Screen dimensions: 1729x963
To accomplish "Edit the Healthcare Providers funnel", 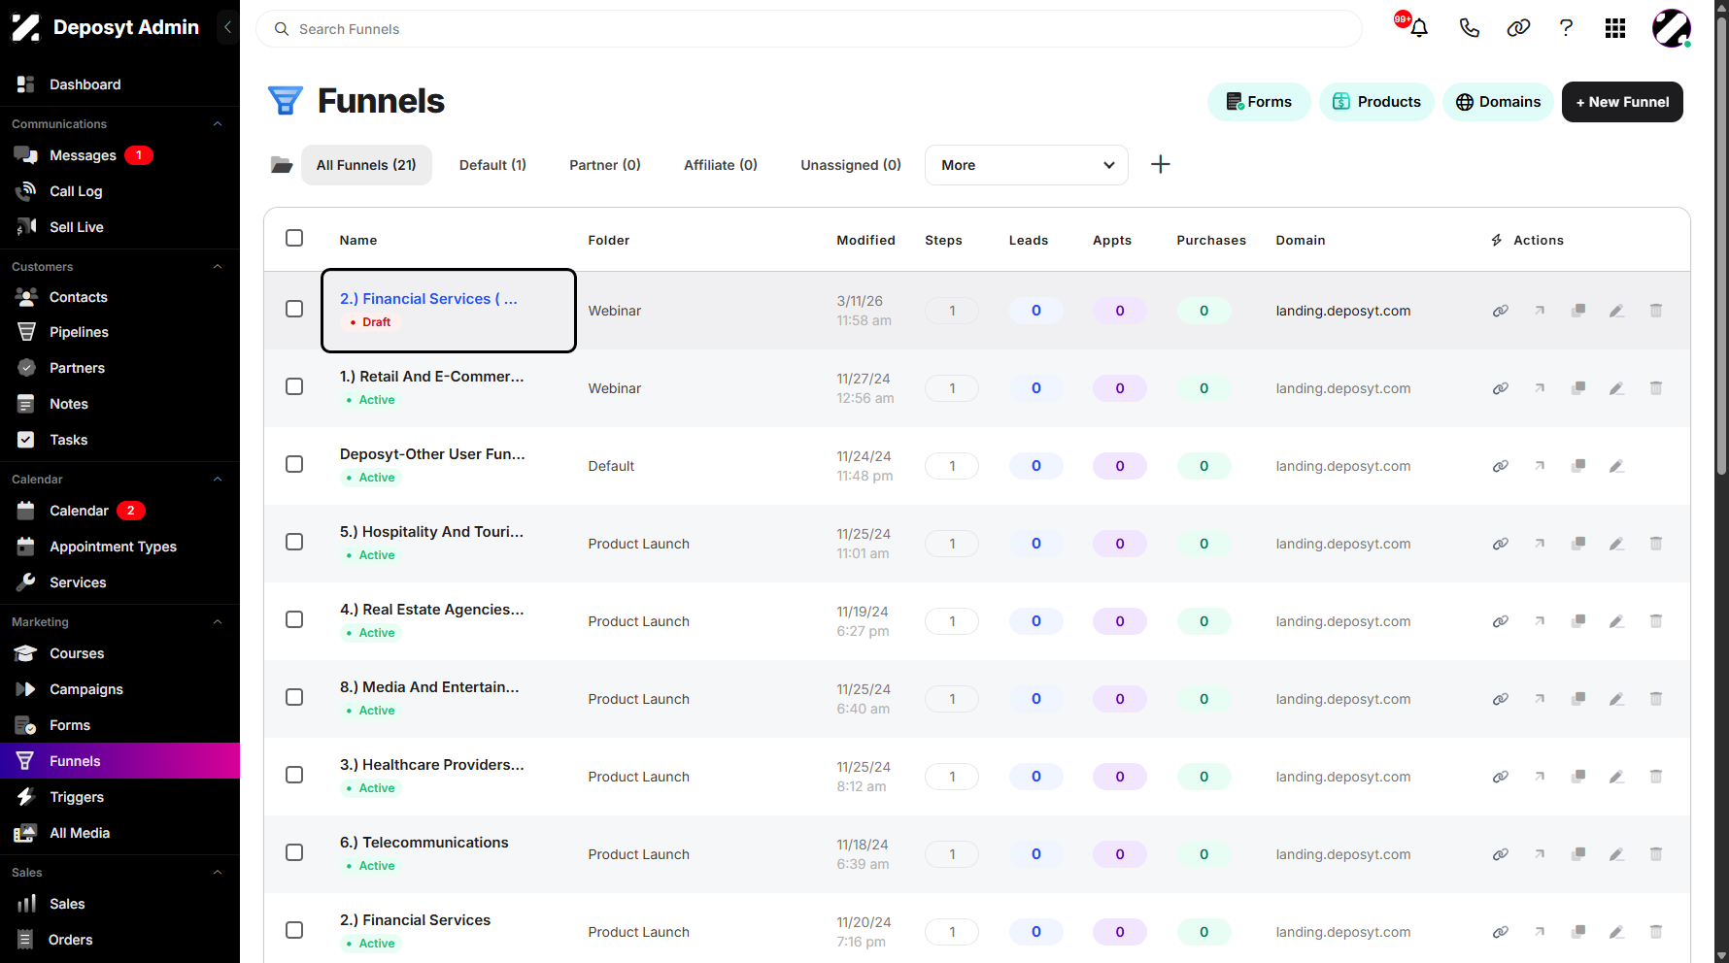I will pos(1617,777).
